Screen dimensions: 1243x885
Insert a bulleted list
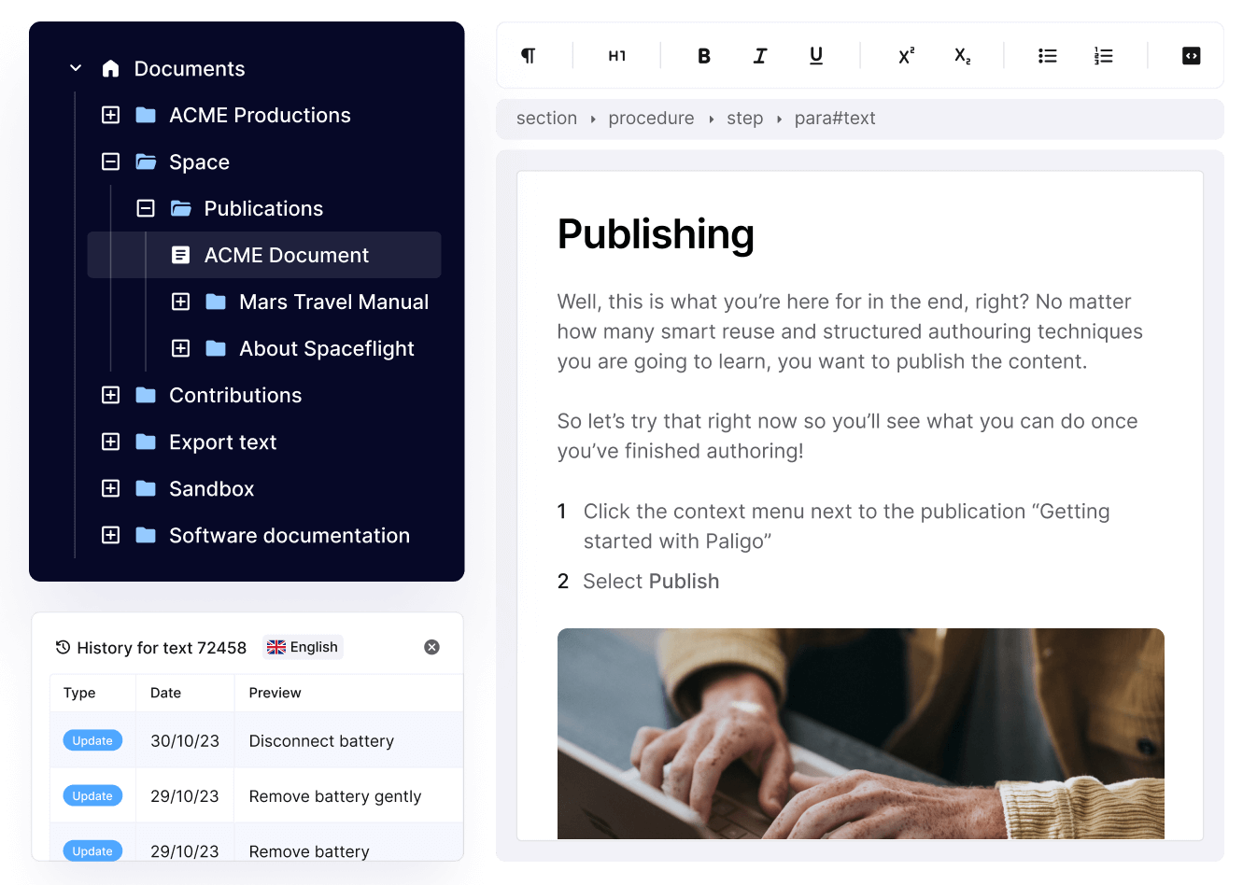click(x=1048, y=56)
